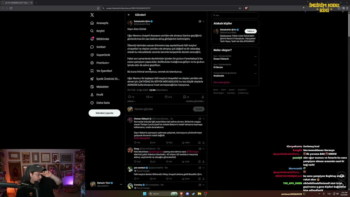Follow Sebahattin Şirin with Takip et
Image resolution: width=350 pixels, height=197 pixels.
tap(250, 31)
